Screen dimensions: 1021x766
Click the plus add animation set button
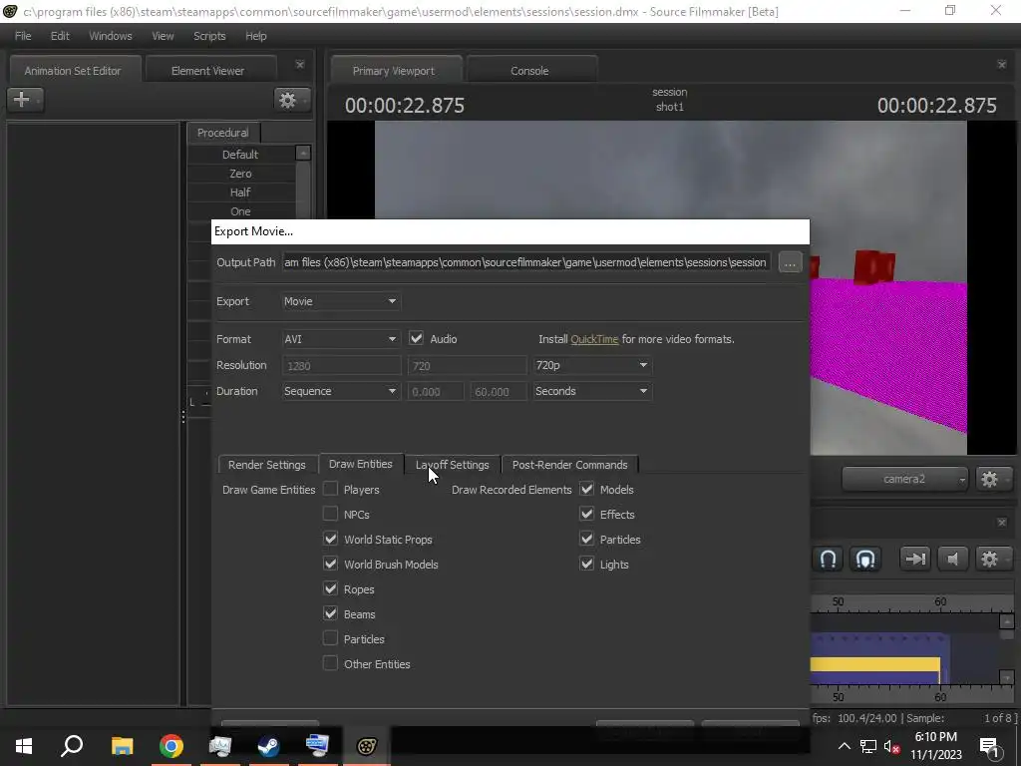(x=25, y=100)
